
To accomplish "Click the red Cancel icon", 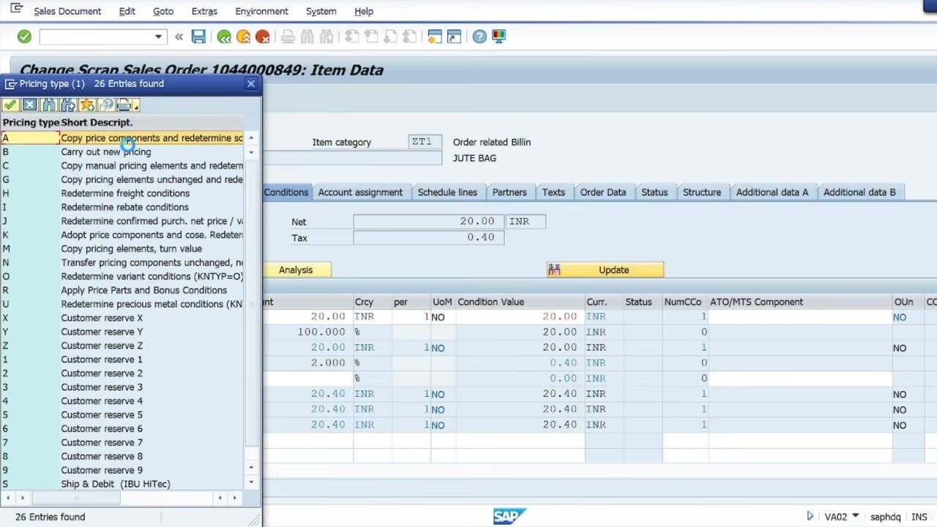I will click(x=262, y=37).
